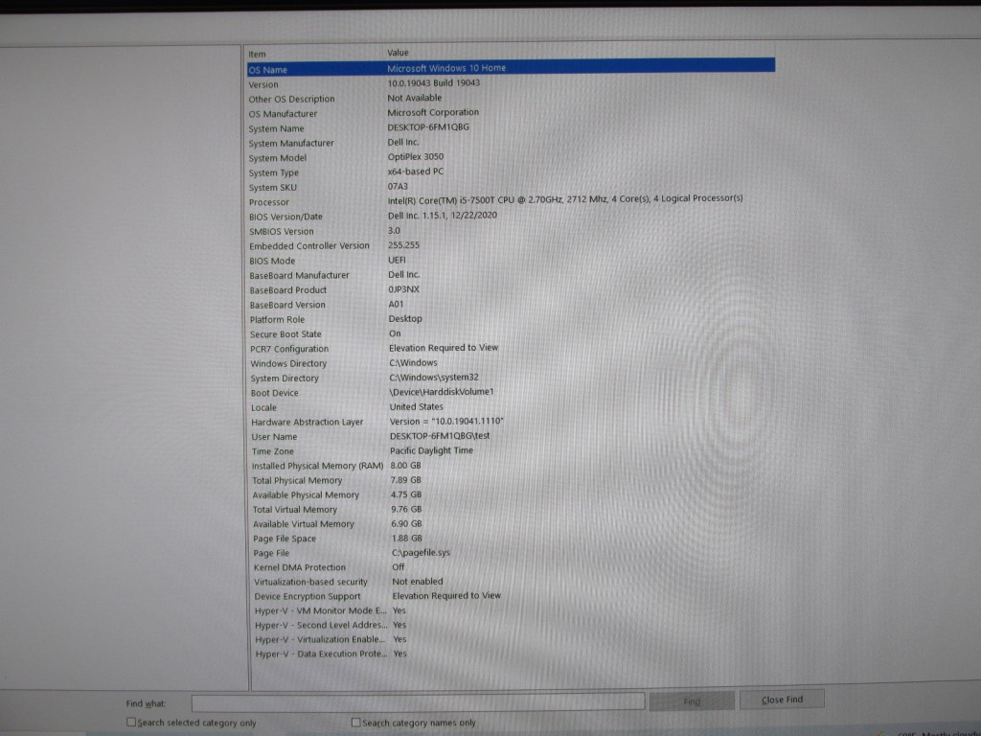981x736 pixels.
Task: Select the Available Physical Memory row
Action: click(511, 495)
